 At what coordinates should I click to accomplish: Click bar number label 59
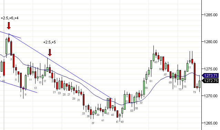click(146, 88)
